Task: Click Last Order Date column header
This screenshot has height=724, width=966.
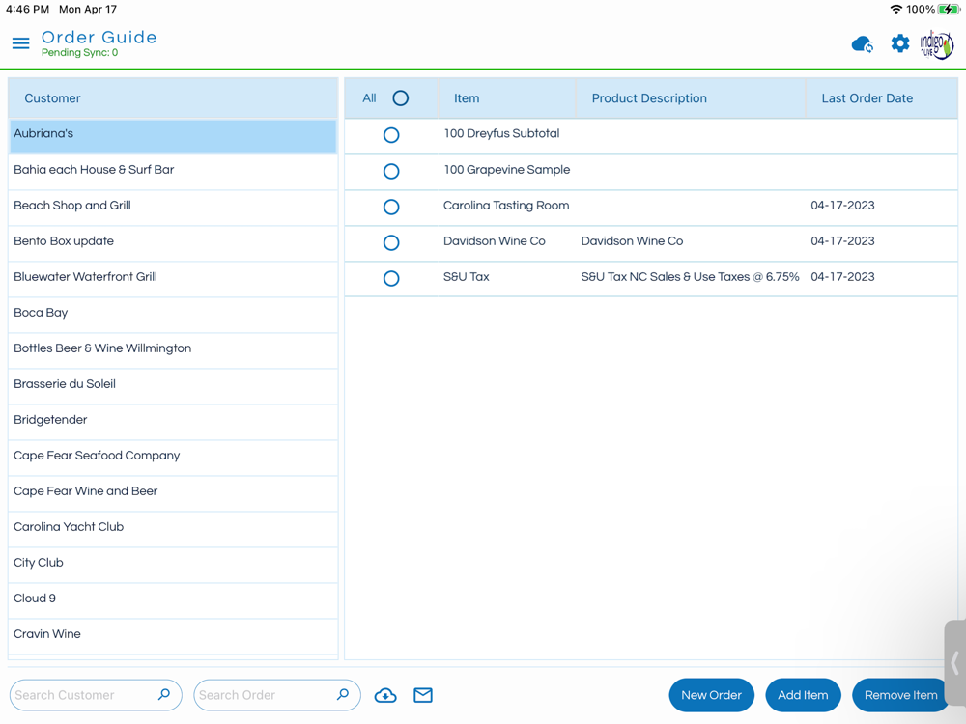Action: pyautogui.click(x=882, y=98)
